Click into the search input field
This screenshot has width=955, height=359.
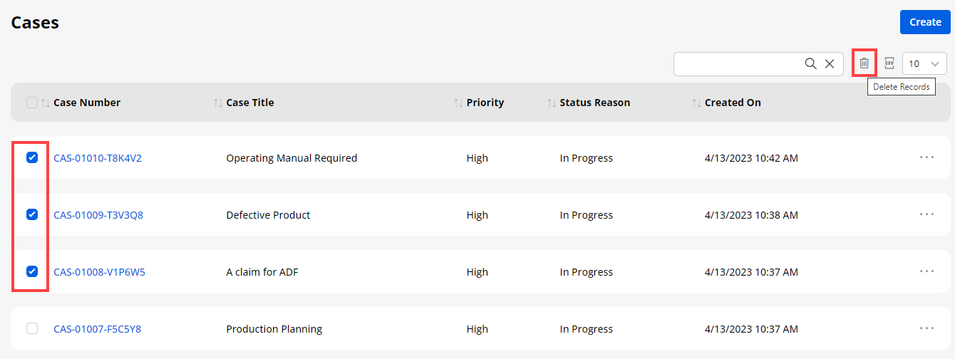point(738,63)
